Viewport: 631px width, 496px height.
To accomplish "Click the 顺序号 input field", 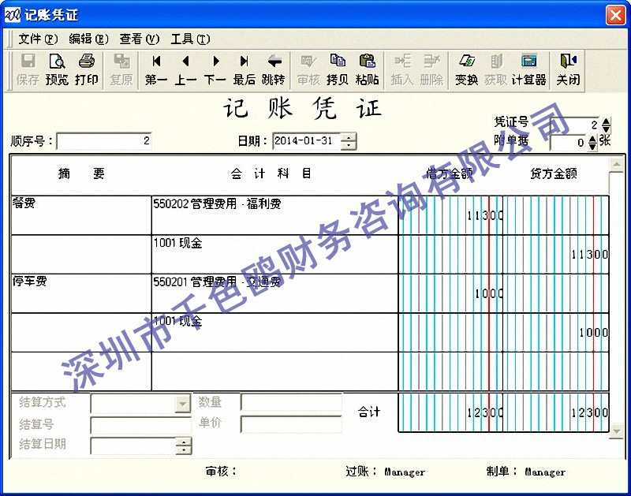I will coord(104,141).
